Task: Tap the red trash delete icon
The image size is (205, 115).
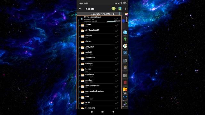Action: [x=125, y=82]
